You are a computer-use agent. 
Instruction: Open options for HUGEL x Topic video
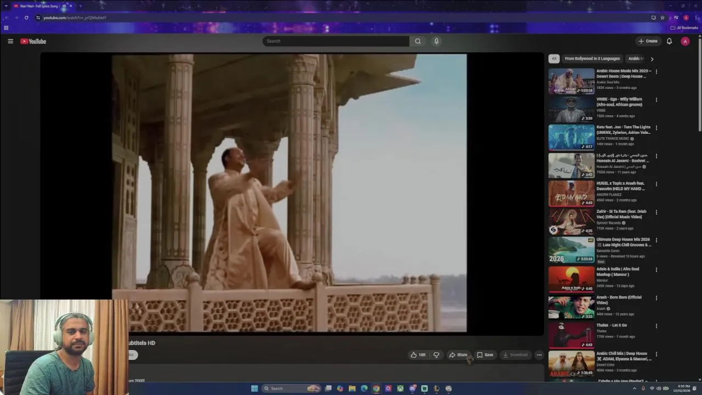pyautogui.click(x=656, y=184)
